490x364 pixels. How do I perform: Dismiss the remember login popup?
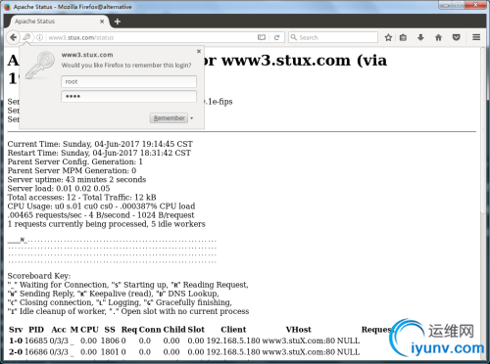[199, 51]
